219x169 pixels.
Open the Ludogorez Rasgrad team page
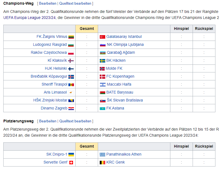pos(50,45)
